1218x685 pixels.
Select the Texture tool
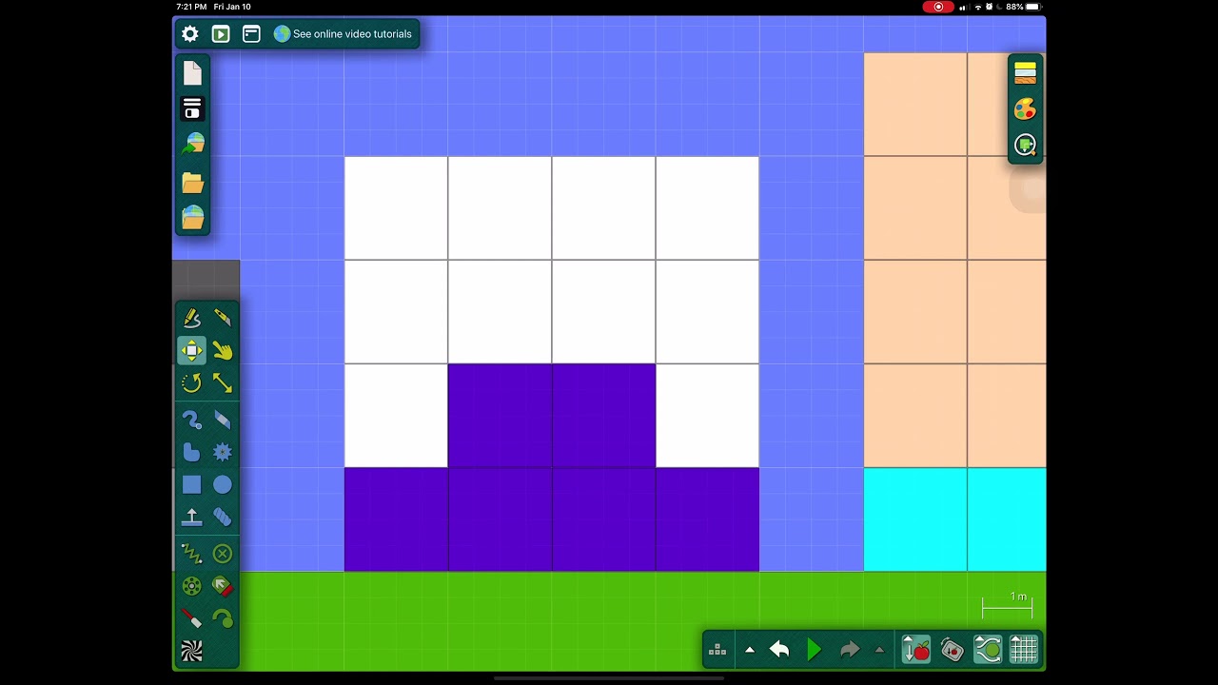point(192,652)
